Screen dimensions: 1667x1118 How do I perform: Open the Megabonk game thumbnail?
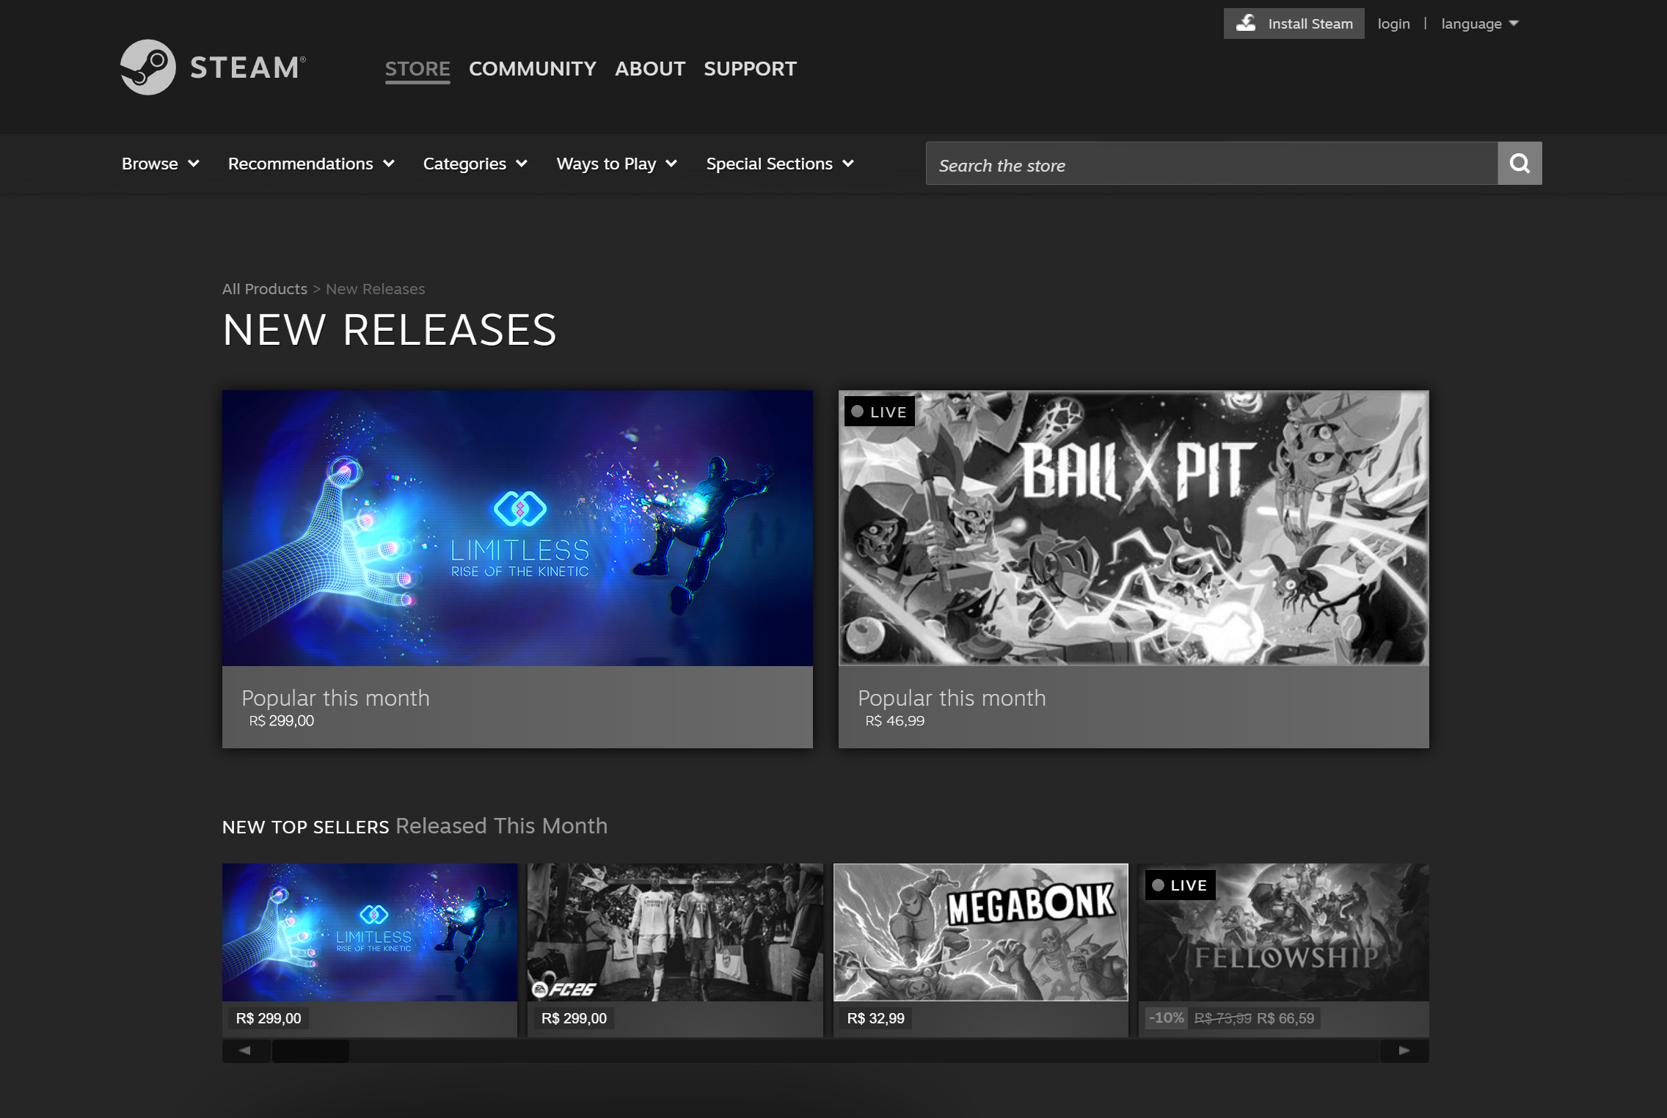980,932
